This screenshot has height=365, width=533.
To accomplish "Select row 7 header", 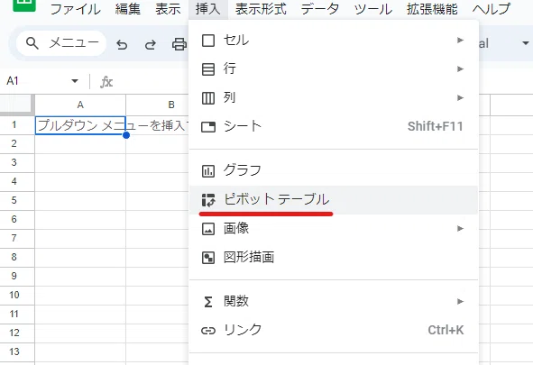I will [17, 239].
